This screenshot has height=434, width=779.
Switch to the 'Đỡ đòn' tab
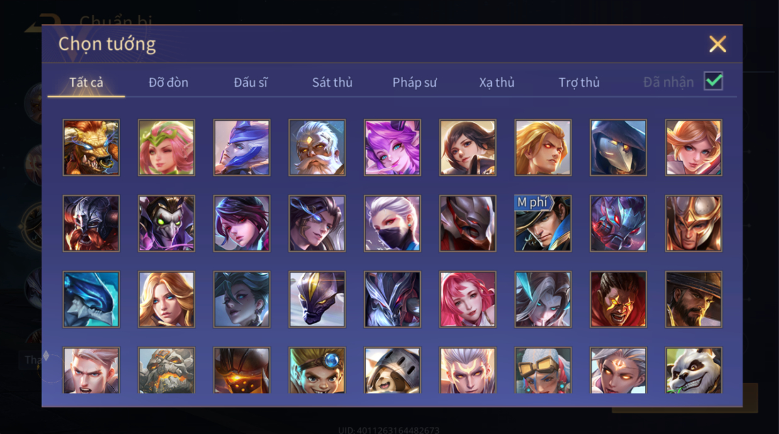[169, 82]
